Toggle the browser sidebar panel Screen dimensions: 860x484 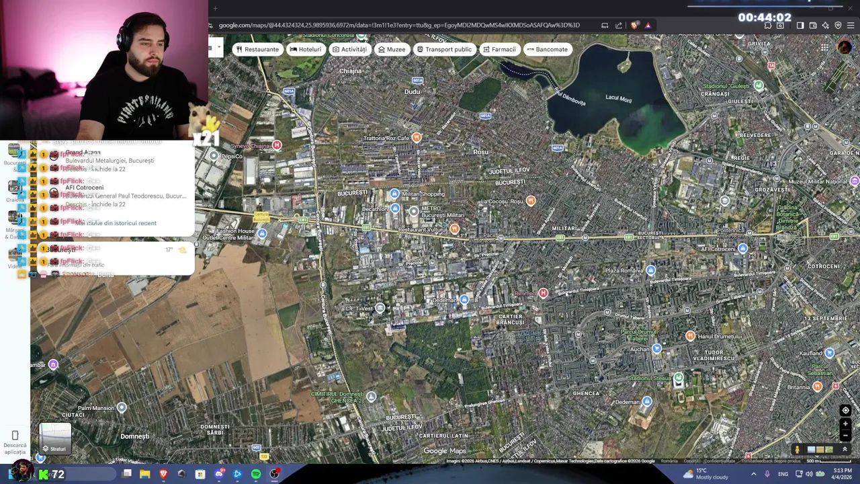tap(800, 26)
